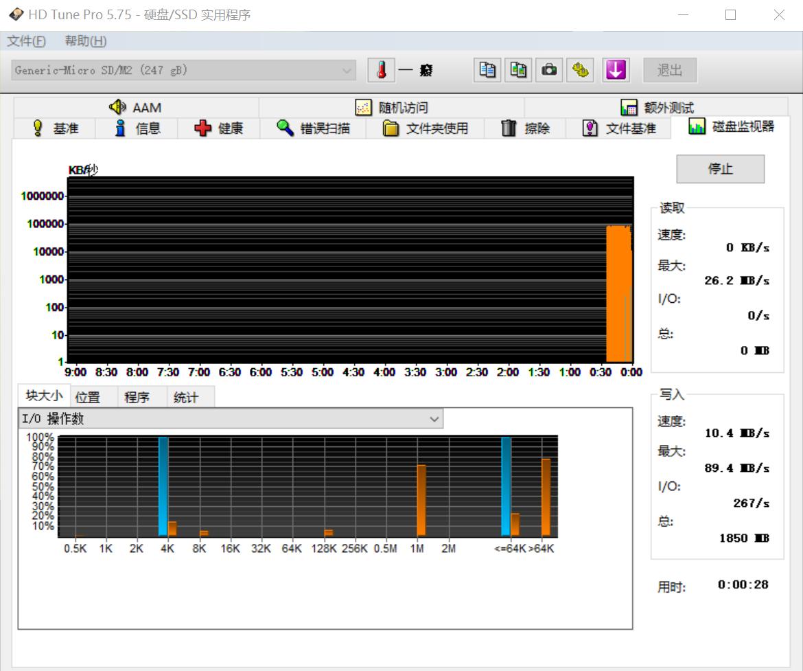Image resolution: width=803 pixels, height=671 pixels.
Task: Copy the screenshot image icon
Action: pos(518,69)
